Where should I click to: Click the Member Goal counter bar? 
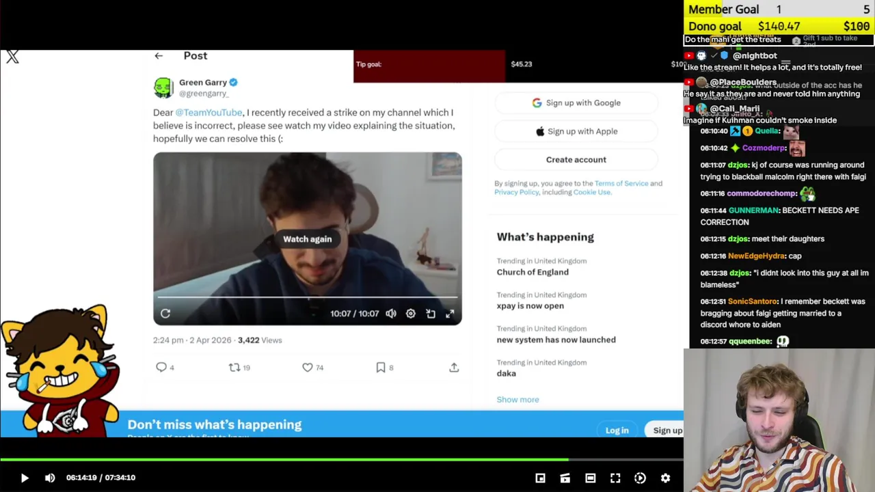pyautogui.click(x=779, y=10)
